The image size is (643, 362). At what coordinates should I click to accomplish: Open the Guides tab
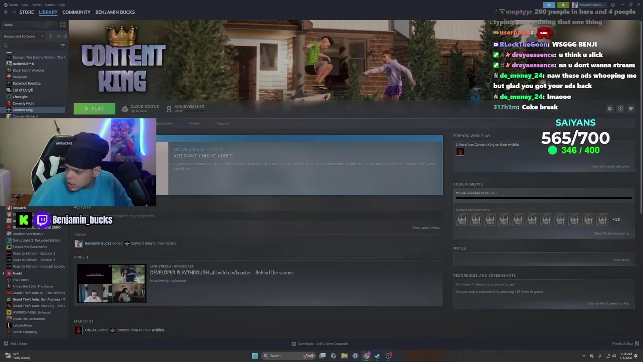tap(194, 123)
